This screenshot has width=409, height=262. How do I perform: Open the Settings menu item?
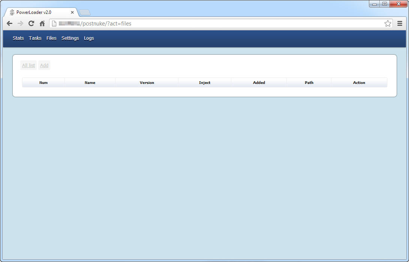point(70,38)
